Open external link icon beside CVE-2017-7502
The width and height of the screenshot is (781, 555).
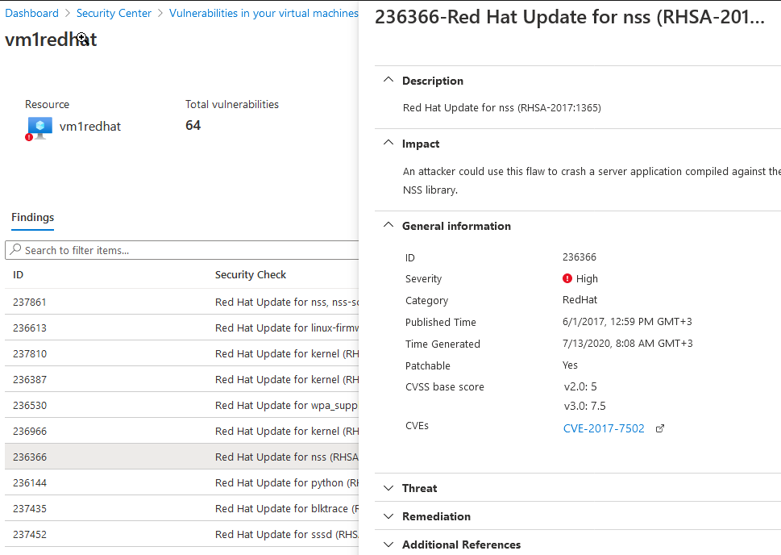pyautogui.click(x=660, y=428)
